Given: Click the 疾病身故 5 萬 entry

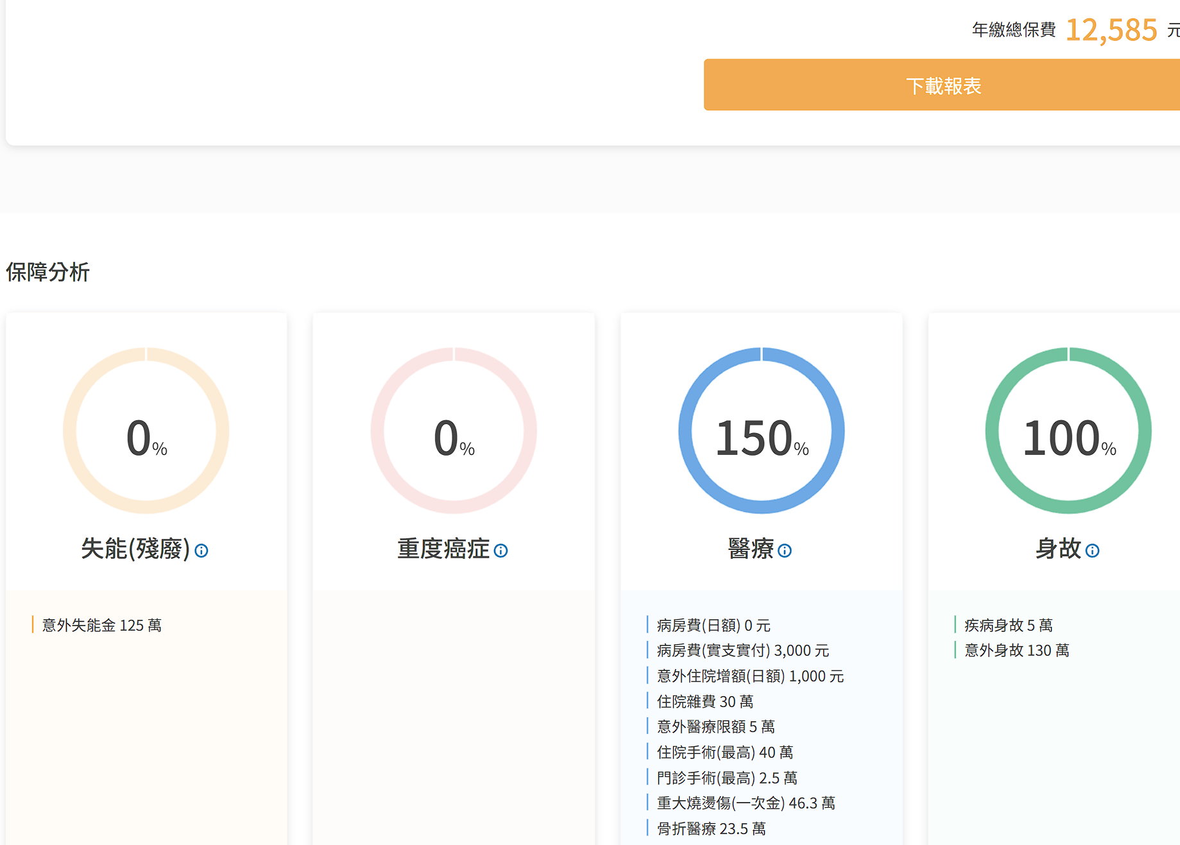Looking at the screenshot, I should [1008, 626].
